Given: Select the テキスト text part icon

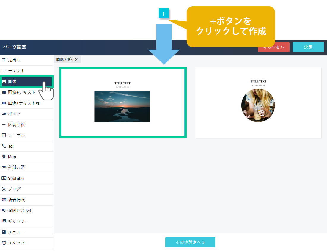Looking at the screenshot, I should coord(4,71).
